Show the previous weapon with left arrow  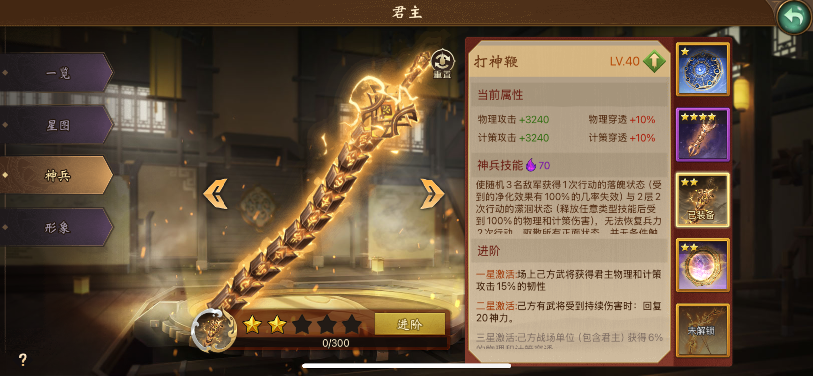tap(216, 194)
